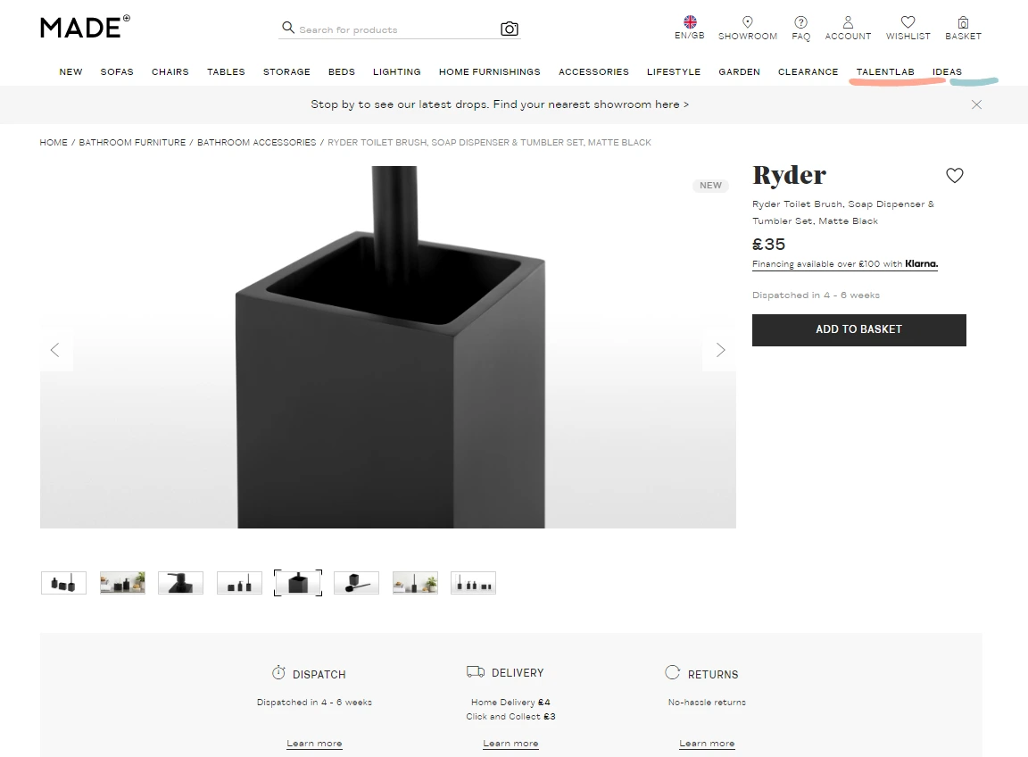The width and height of the screenshot is (1028, 757).
Task: Show the previous product image arrow
Action: [x=55, y=350]
